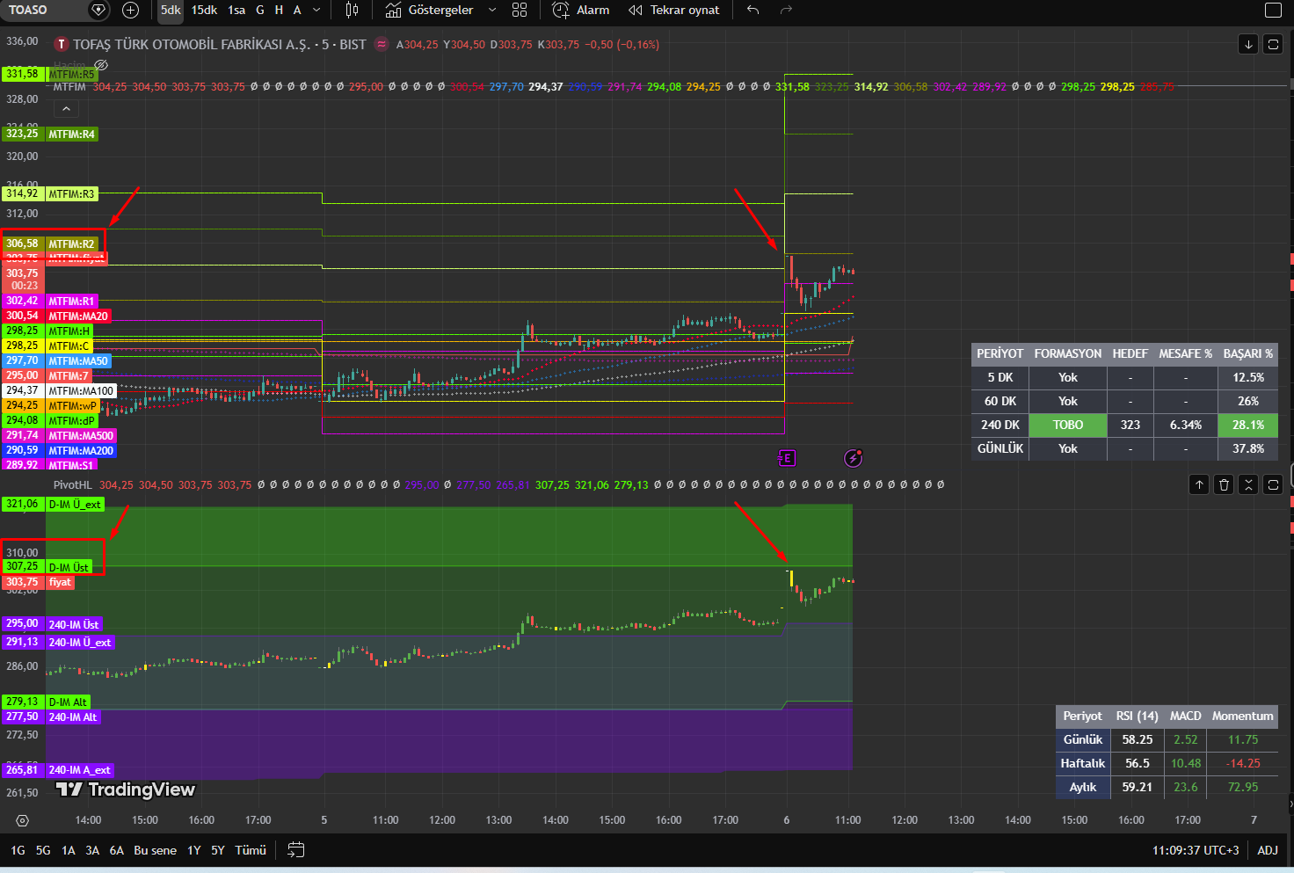Switch to the 1sa interval
This screenshot has height=873, width=1294.
pos(236,11)
